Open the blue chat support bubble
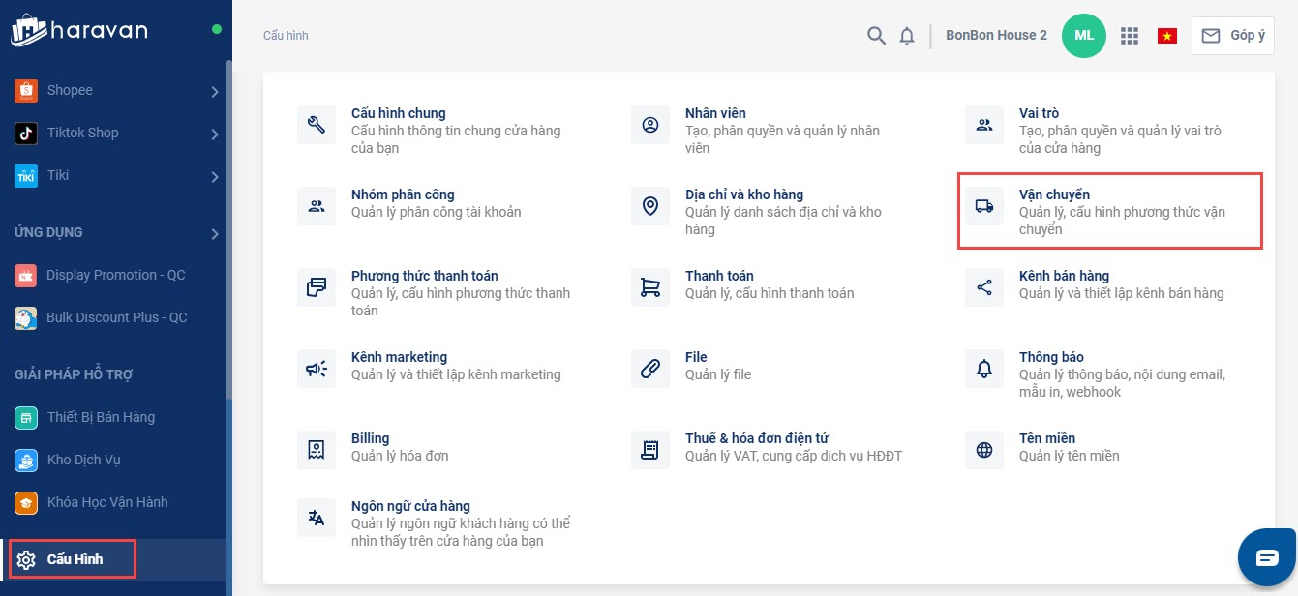Image resolution: width=1298 pixels, height=596 pixels. [x=1267, y=557]
